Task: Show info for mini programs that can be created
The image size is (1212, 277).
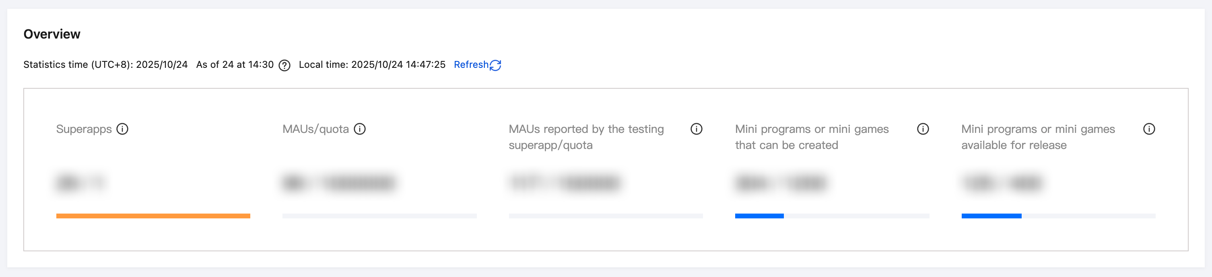Action: pyautogui.click(x=923, y=129)
